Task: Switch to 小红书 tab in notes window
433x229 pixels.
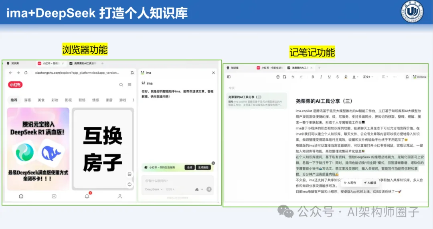Action: coord(269,68)
